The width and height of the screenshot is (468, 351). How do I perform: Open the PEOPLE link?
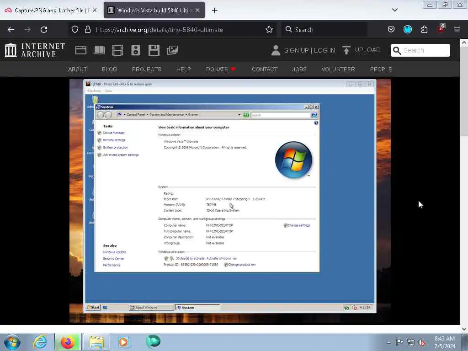click(381, 69)
